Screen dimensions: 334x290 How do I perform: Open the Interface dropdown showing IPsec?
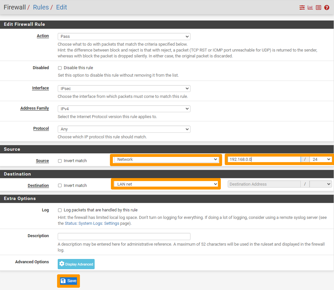coord(124,89)
